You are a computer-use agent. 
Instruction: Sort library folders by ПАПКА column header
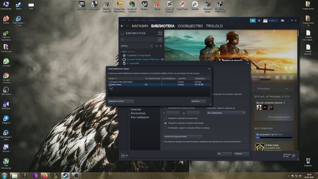pos(113,79)
